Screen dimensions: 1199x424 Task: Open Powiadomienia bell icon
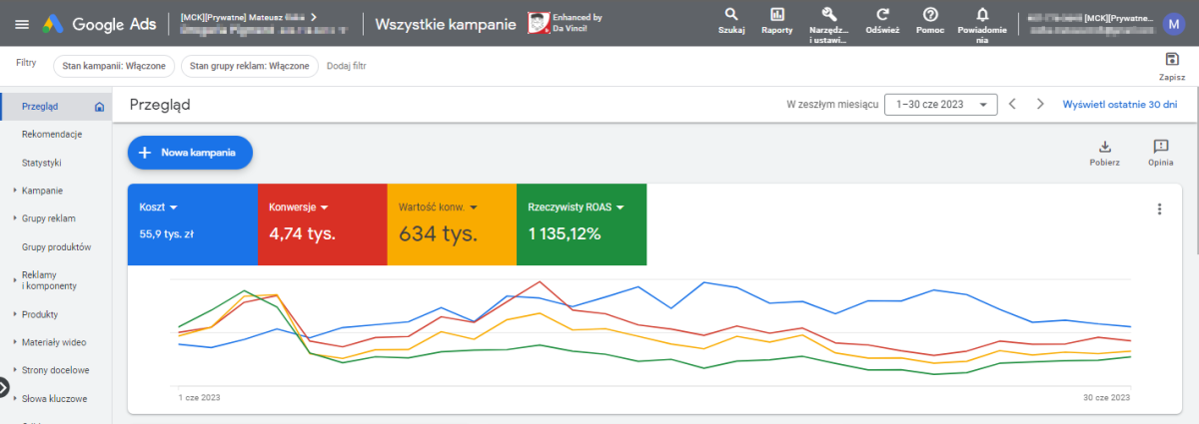[982, 15]
